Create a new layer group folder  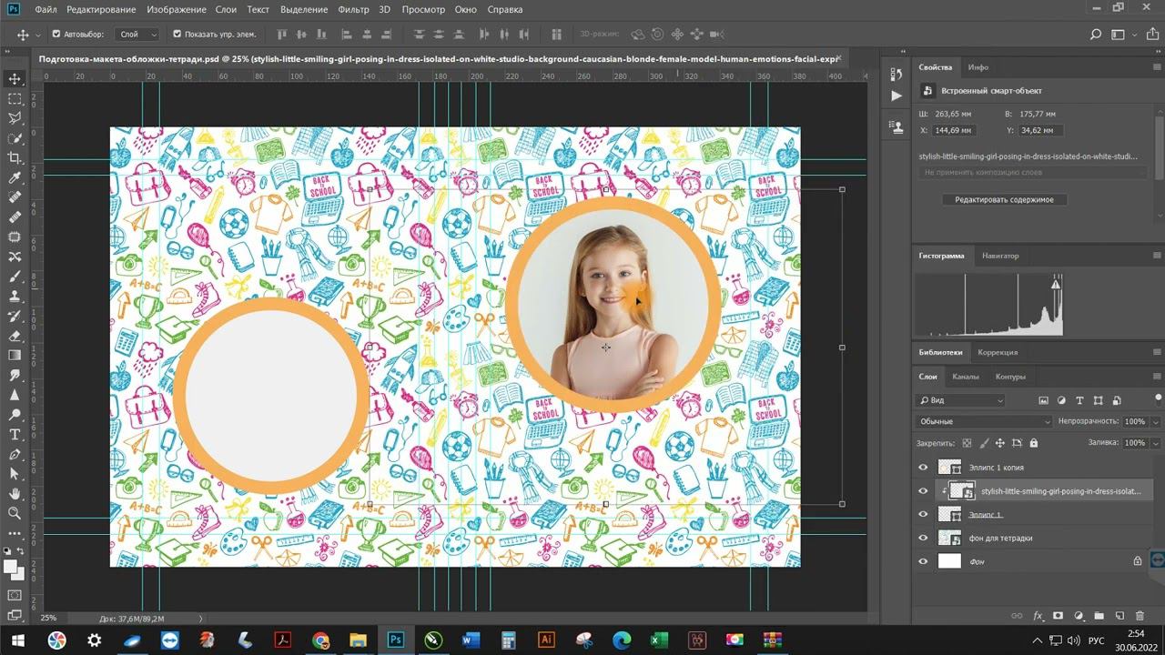1099,616
